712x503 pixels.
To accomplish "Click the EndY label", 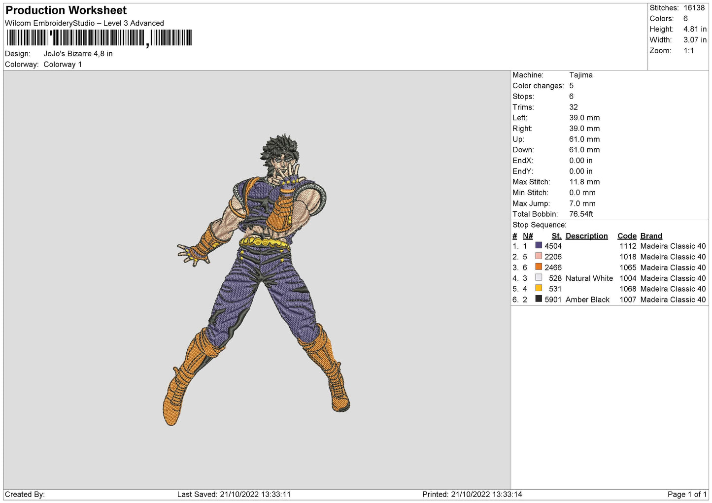I will (523, 171).
